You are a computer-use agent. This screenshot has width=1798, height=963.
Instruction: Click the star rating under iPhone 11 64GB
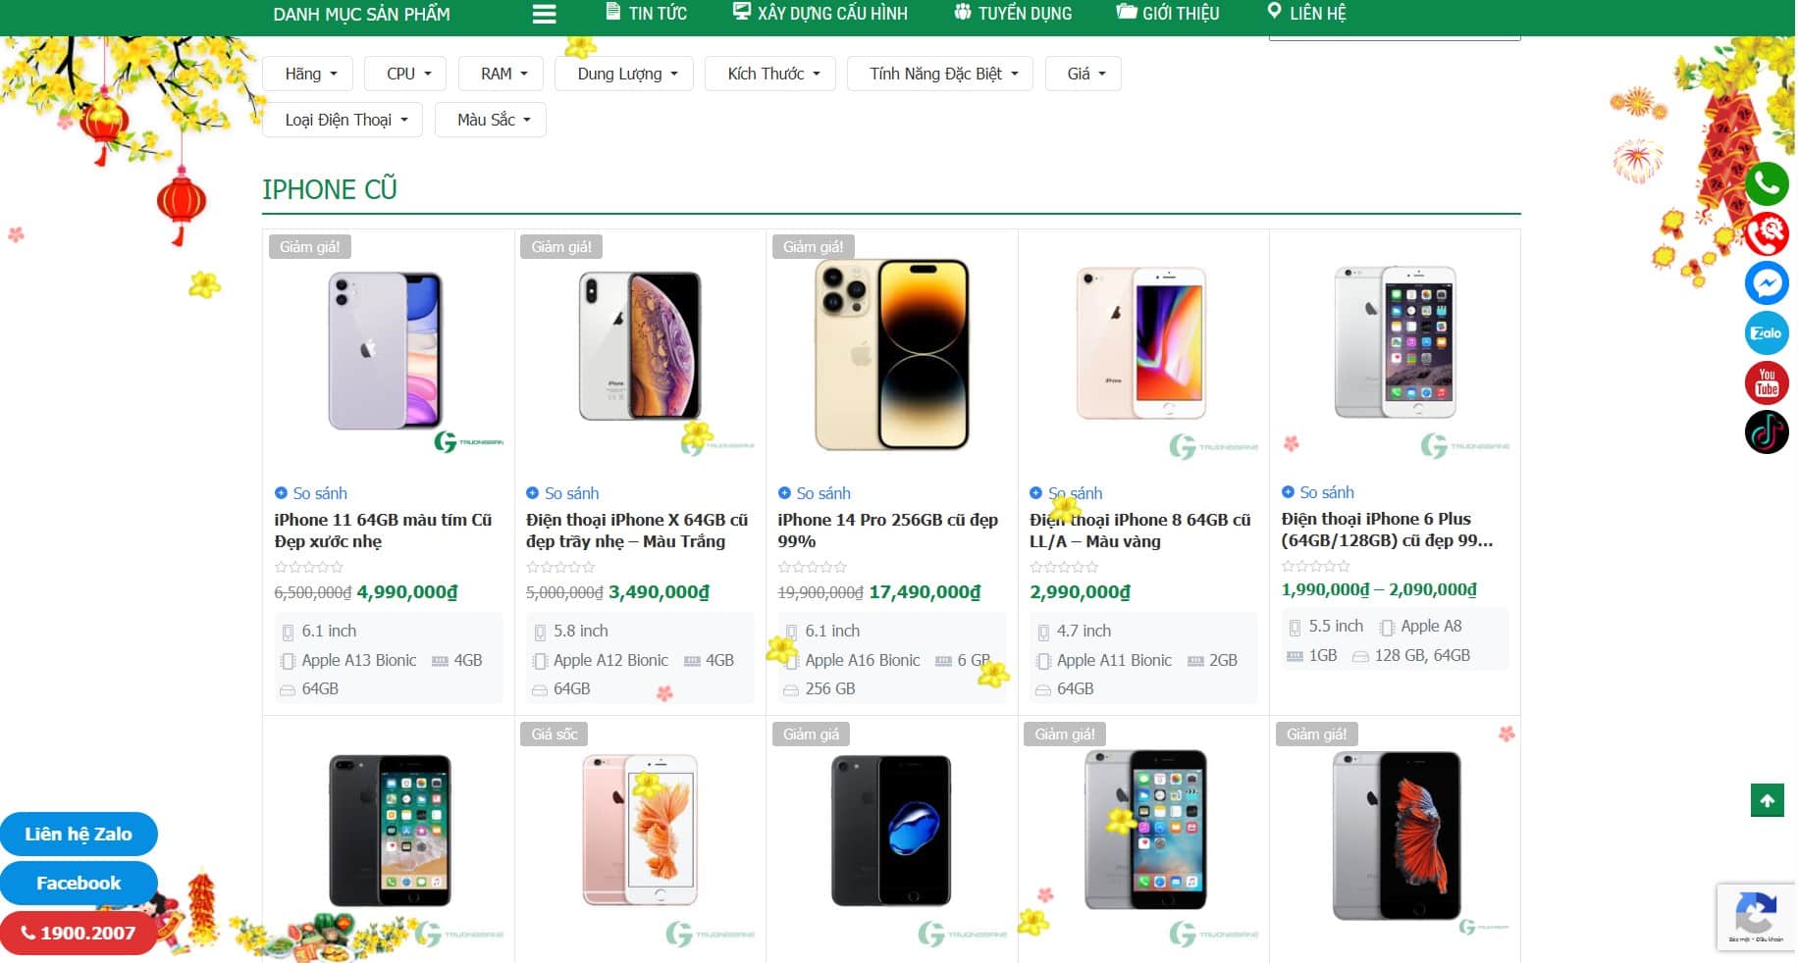click(309, 567)
